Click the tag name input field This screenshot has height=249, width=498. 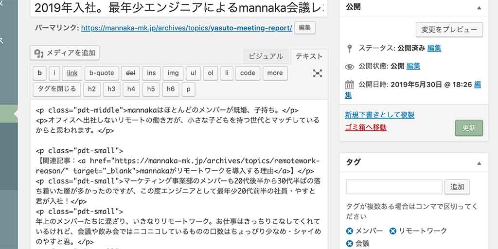click(394, 187)
